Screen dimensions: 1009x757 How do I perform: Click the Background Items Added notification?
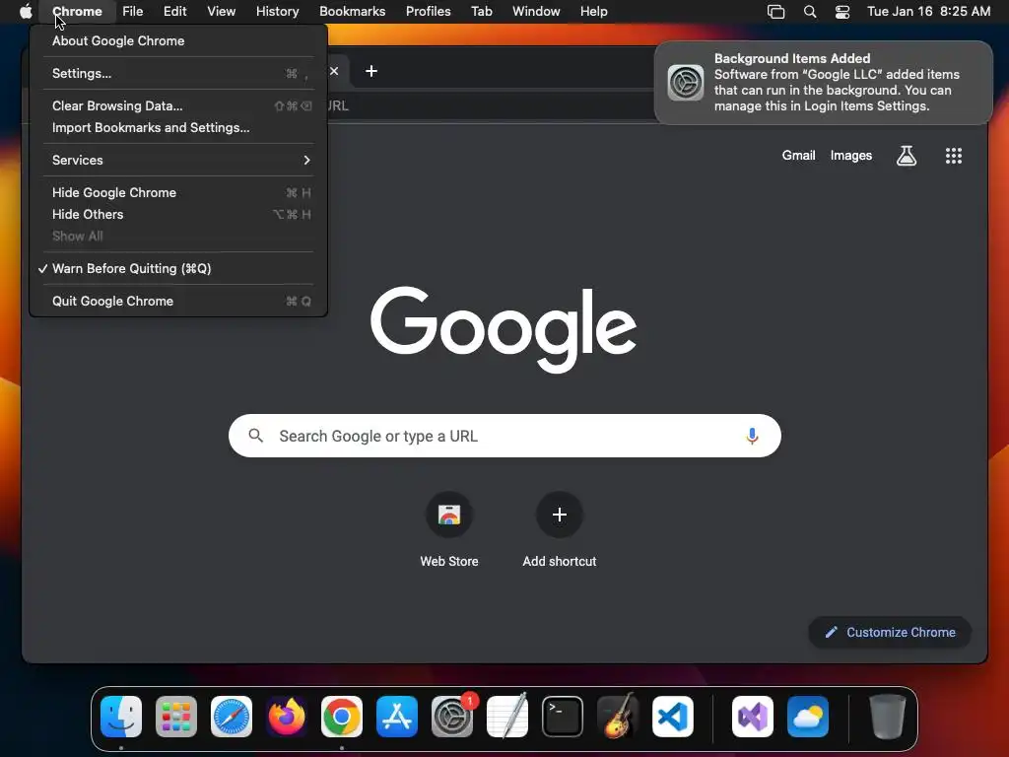tap(823, 83)
